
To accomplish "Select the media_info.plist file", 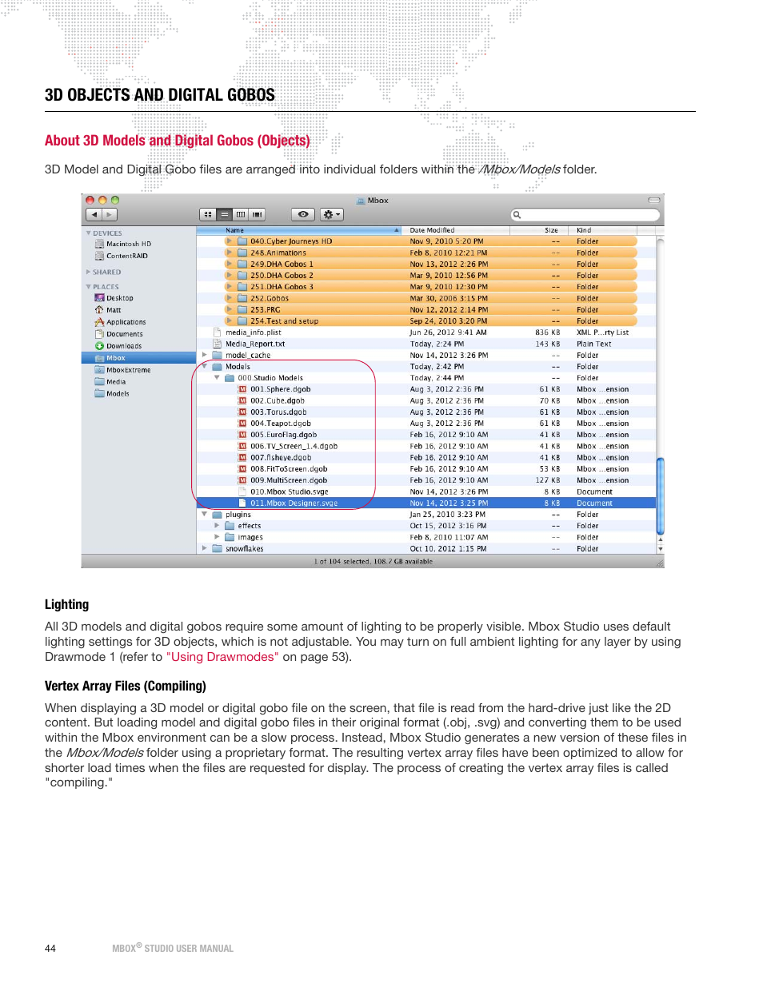I will 426,332.
